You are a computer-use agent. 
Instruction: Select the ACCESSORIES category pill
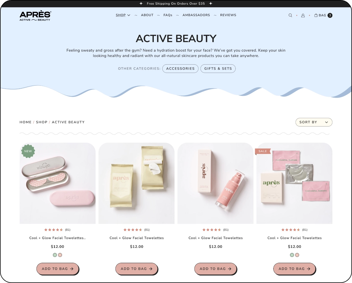point(180,68)
